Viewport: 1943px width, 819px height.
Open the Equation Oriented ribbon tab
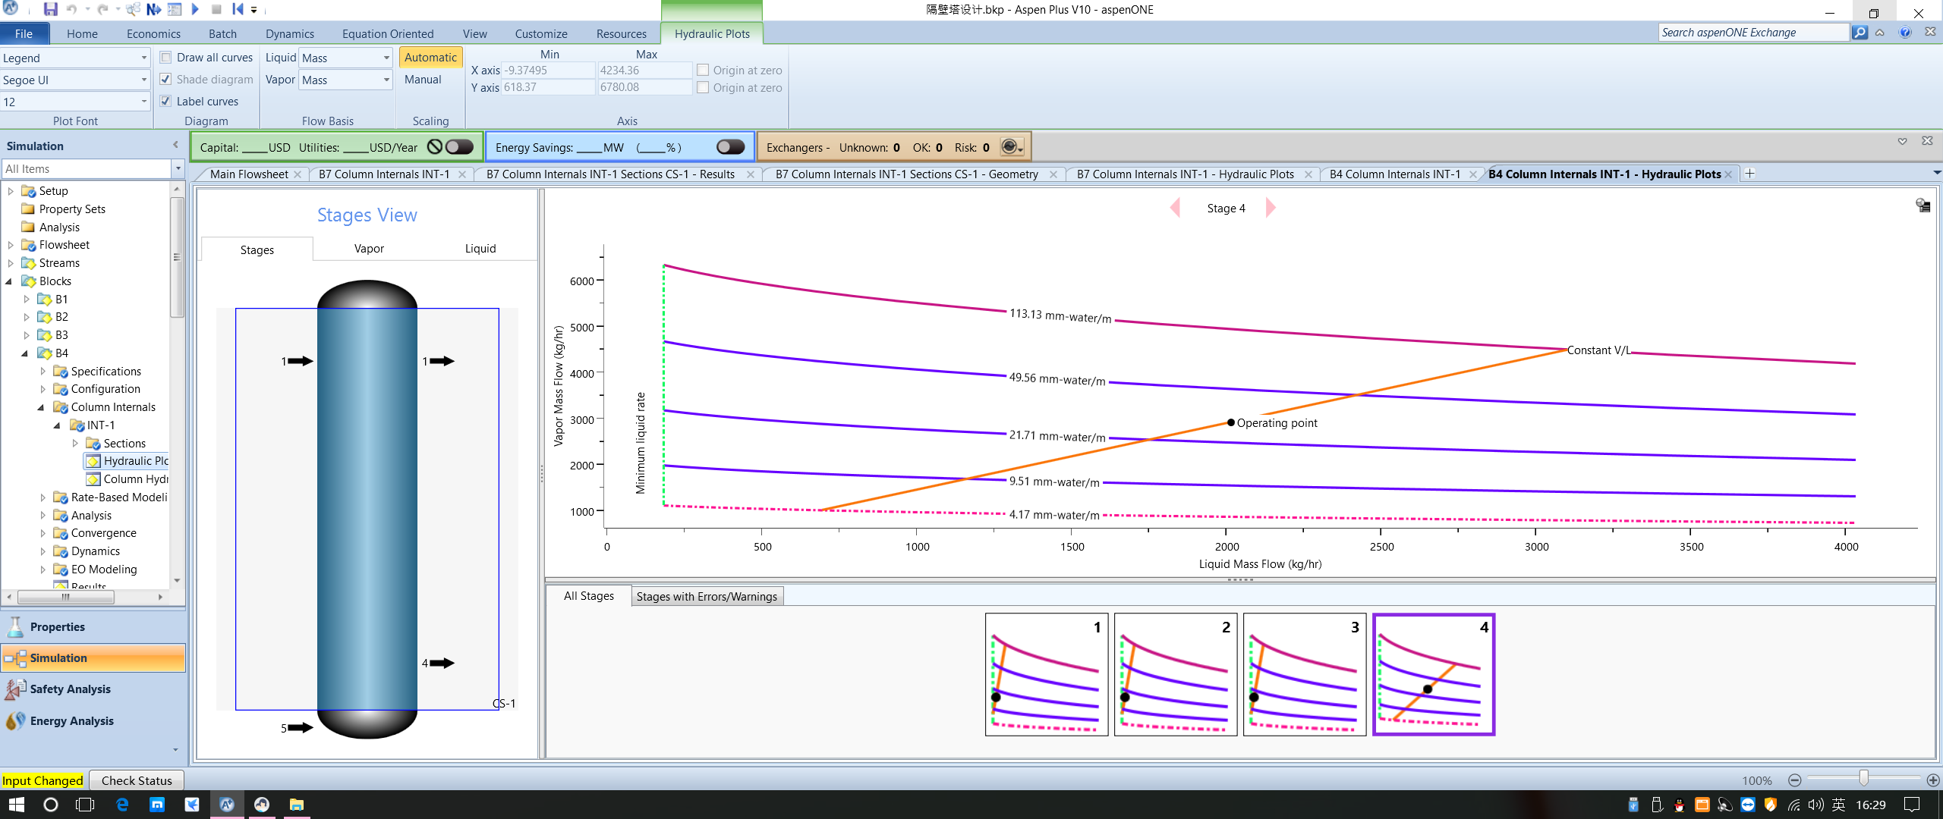tap(387, 33)
